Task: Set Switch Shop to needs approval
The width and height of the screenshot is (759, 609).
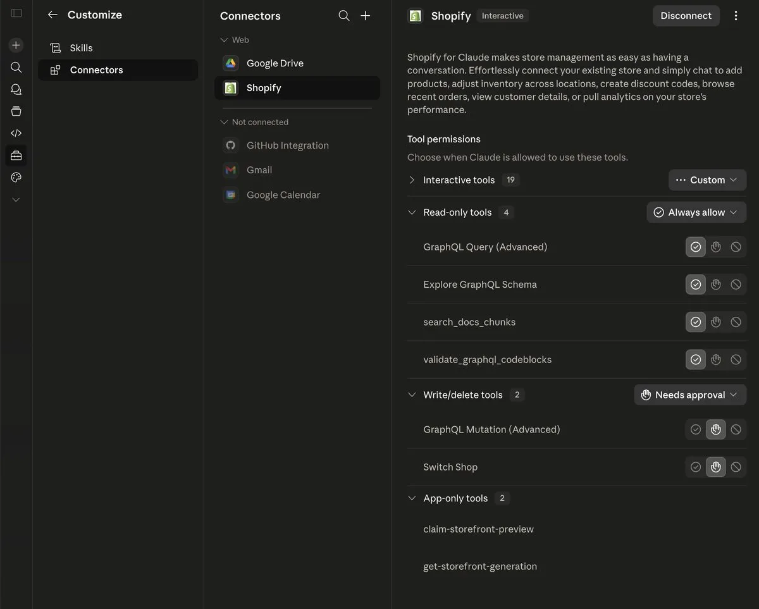Action: [716, 467]
